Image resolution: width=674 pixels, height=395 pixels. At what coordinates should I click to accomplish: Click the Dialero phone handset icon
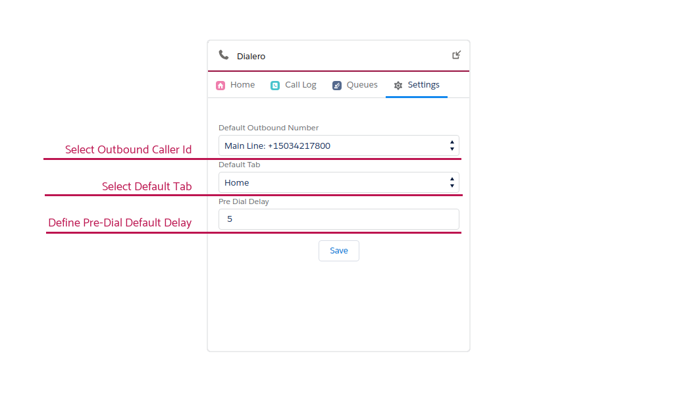(224, 55)
